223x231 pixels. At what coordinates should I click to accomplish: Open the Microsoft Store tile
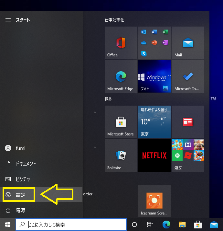(121, 122)
